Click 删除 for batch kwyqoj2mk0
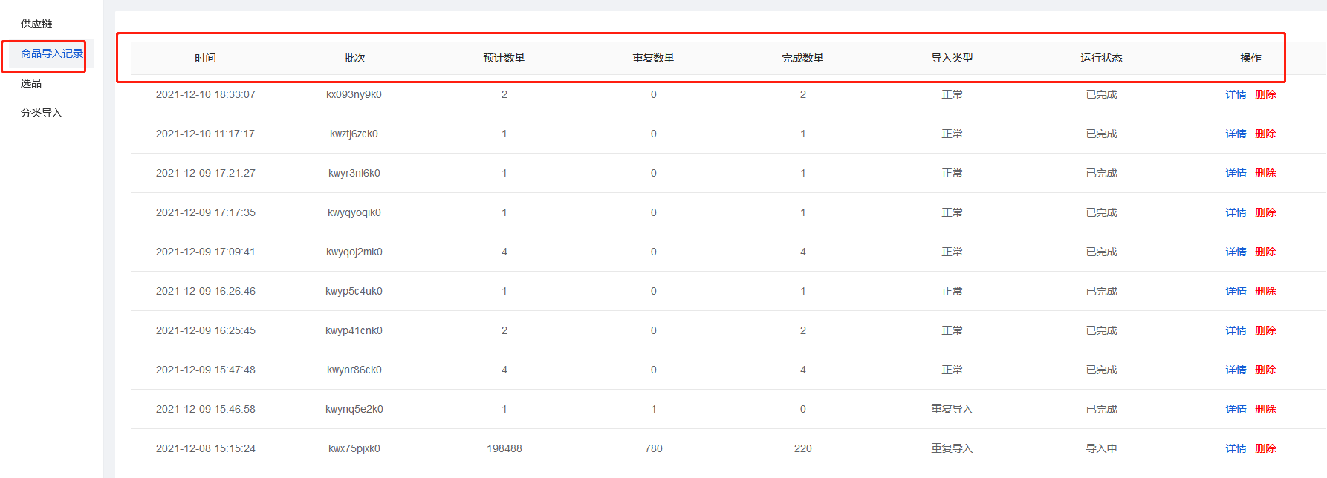This screenshot has width=1327, height=478. coord(1265,252)
